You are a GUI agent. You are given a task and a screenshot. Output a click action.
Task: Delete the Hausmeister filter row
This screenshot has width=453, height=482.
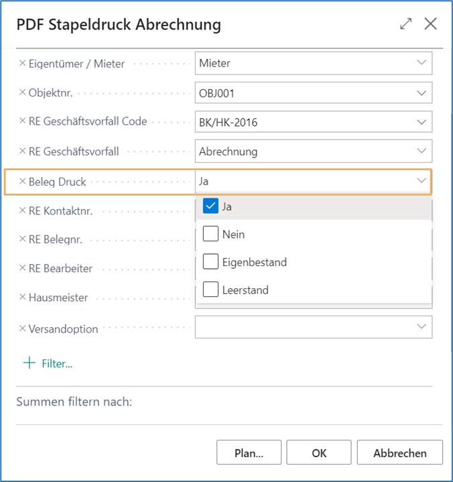[22, 297]
